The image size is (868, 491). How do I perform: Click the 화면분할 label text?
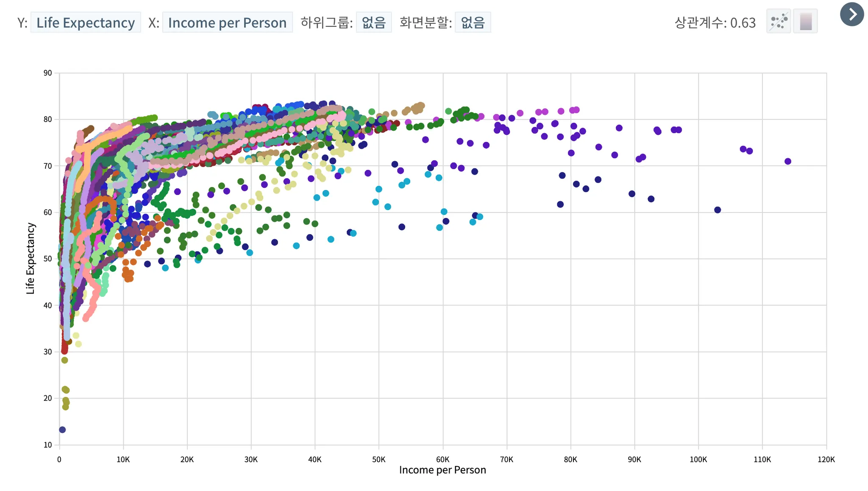point(425,22)
